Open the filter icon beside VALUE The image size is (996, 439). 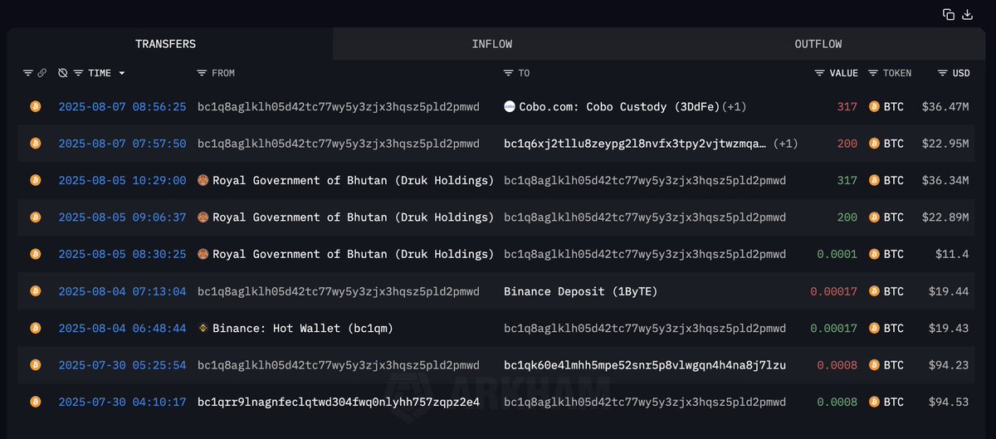[x=820, y=73]
